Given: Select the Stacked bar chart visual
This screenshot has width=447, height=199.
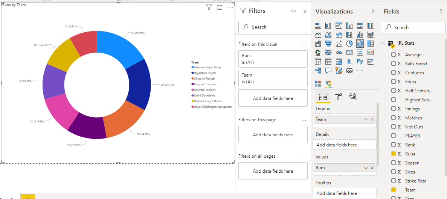Looking at the screenshot, I should [318, 26].
